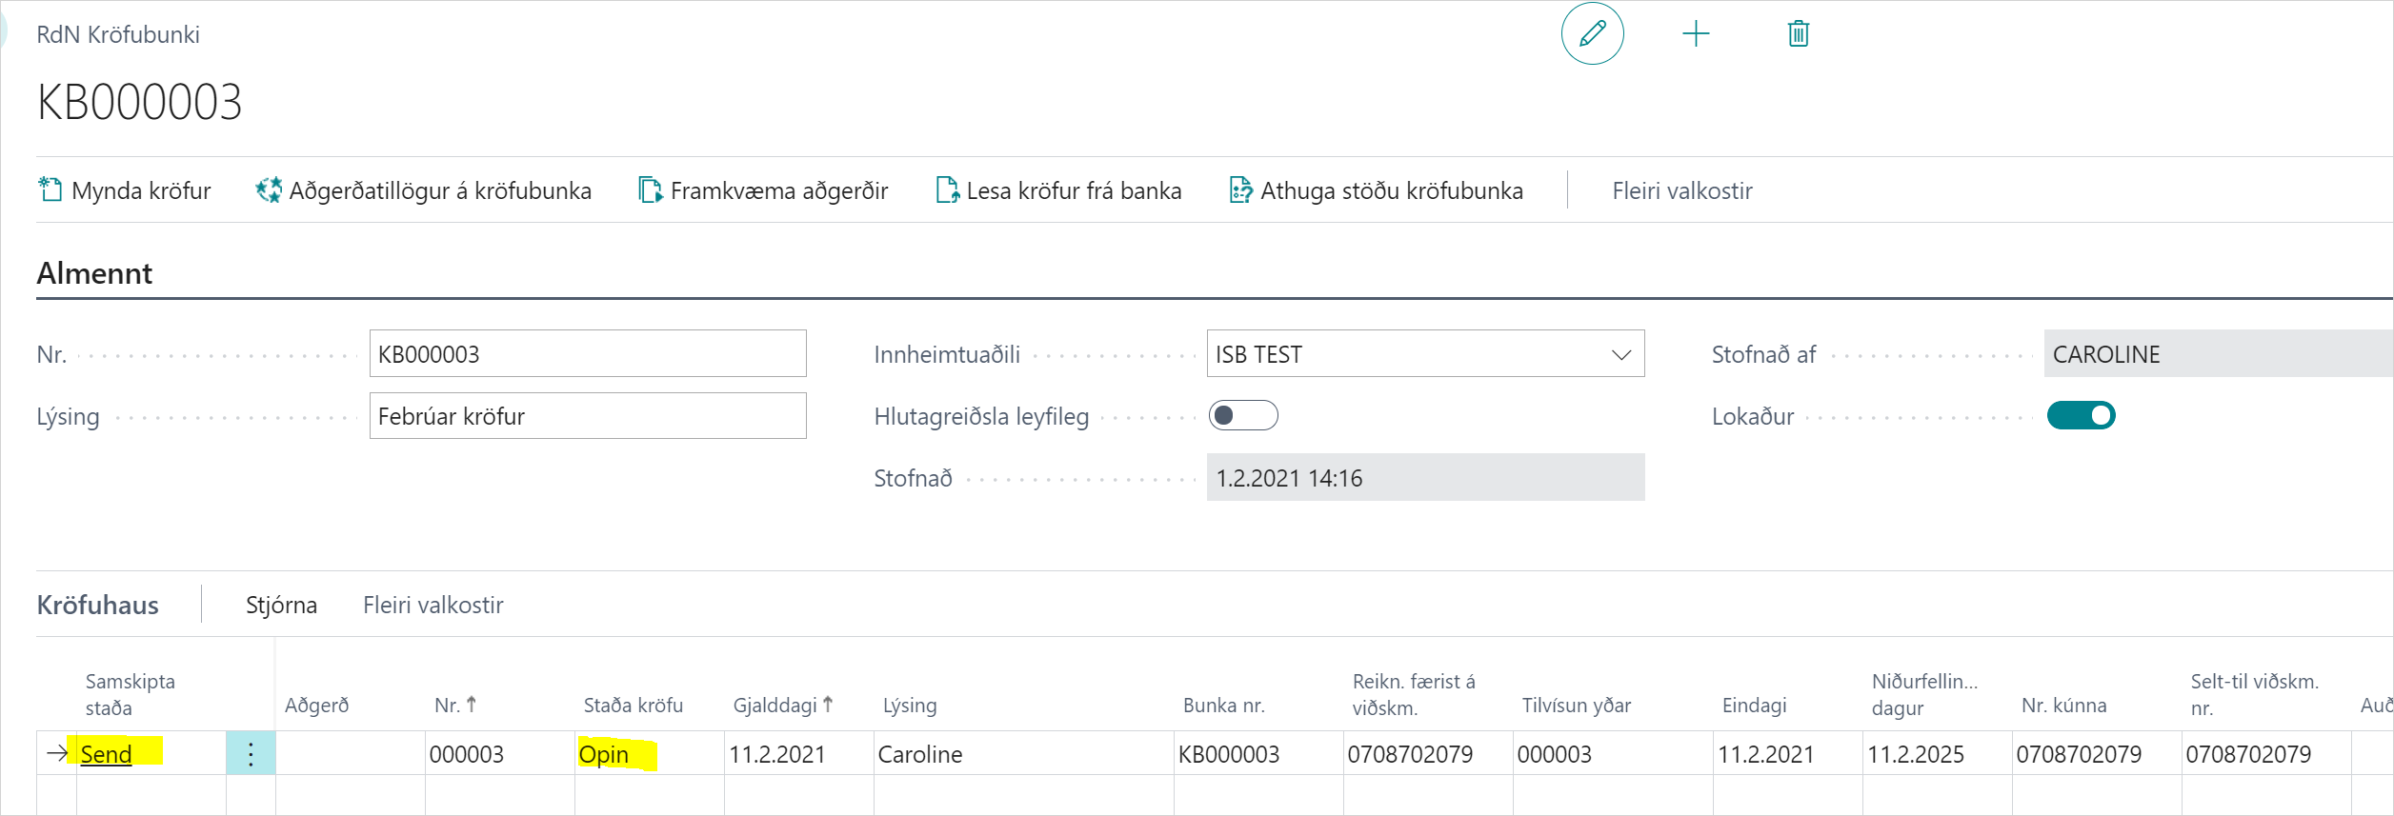The height and width of the screenshot is (816, 2394).
Task: Open the Stjórna menu
Action: pos(281,606)
